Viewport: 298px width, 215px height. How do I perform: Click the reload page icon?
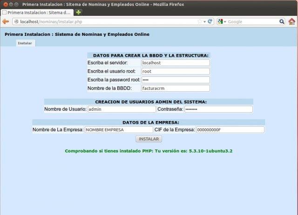[x=210, y=21]
